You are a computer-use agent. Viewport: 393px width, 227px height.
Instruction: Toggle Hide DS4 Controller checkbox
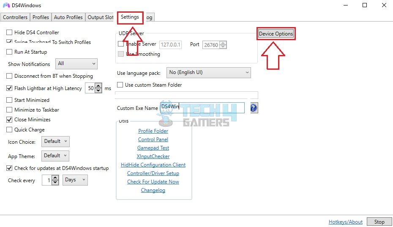click(9, 33)
